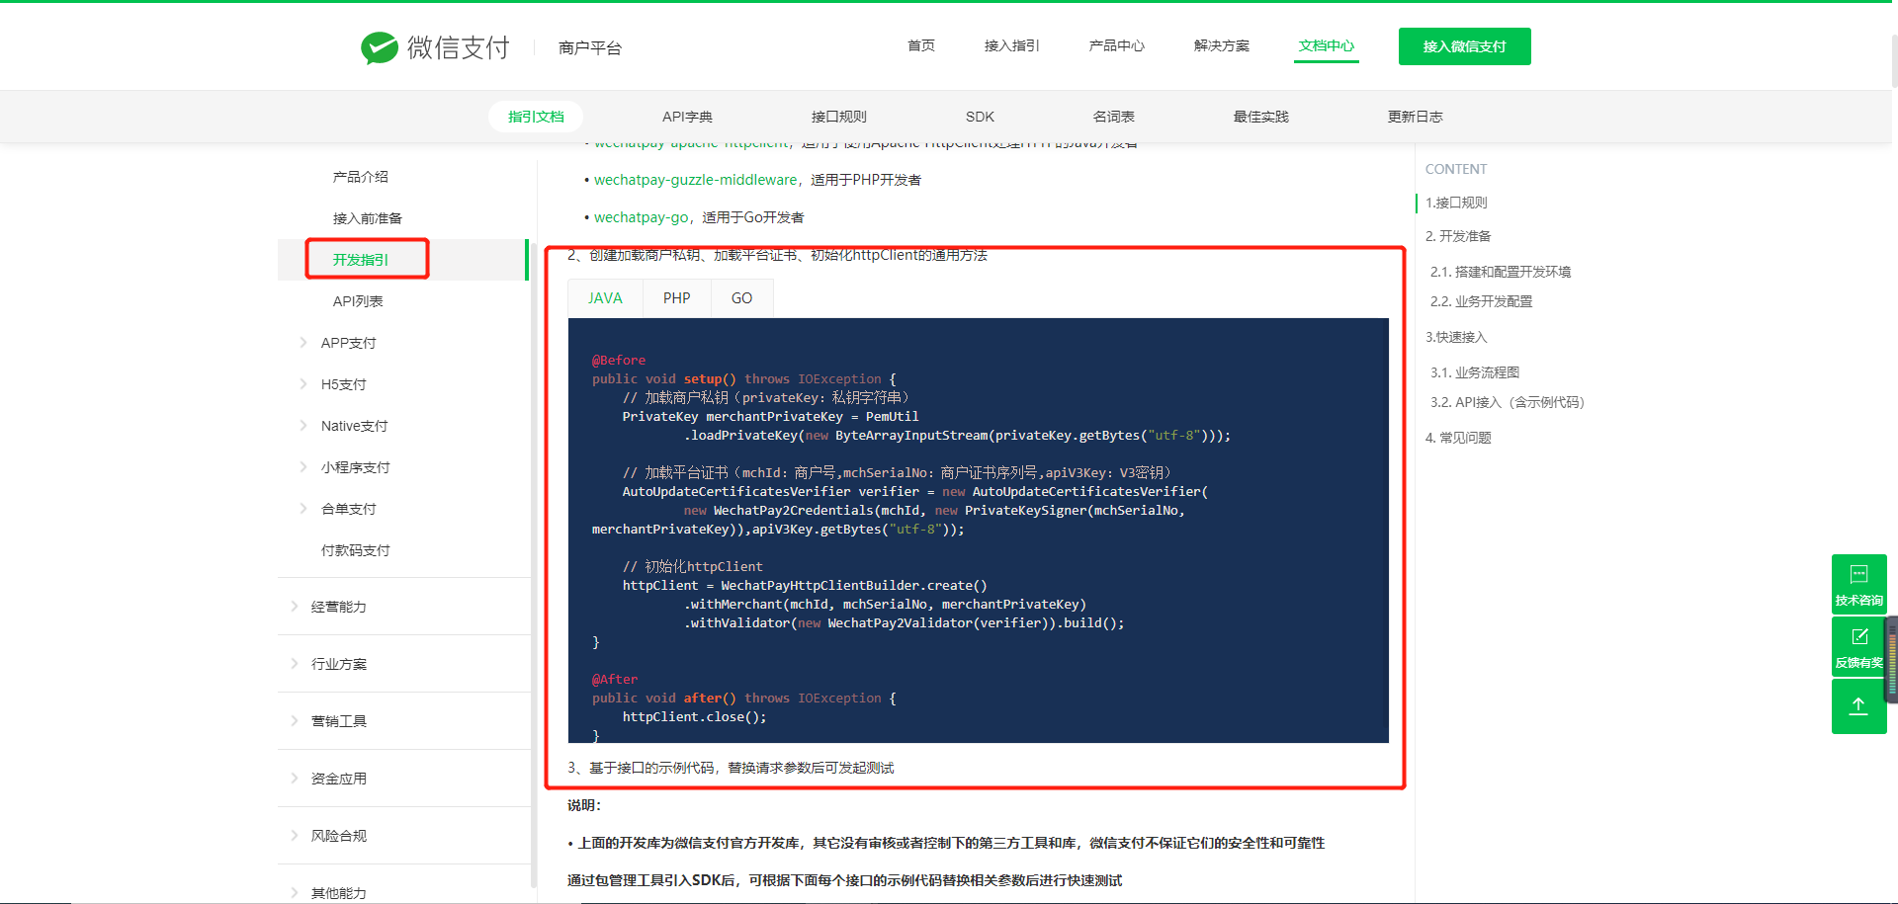1898x904 pixels.
Task: Expand the 营销工具 category
Action: click(x=338, y=721)
